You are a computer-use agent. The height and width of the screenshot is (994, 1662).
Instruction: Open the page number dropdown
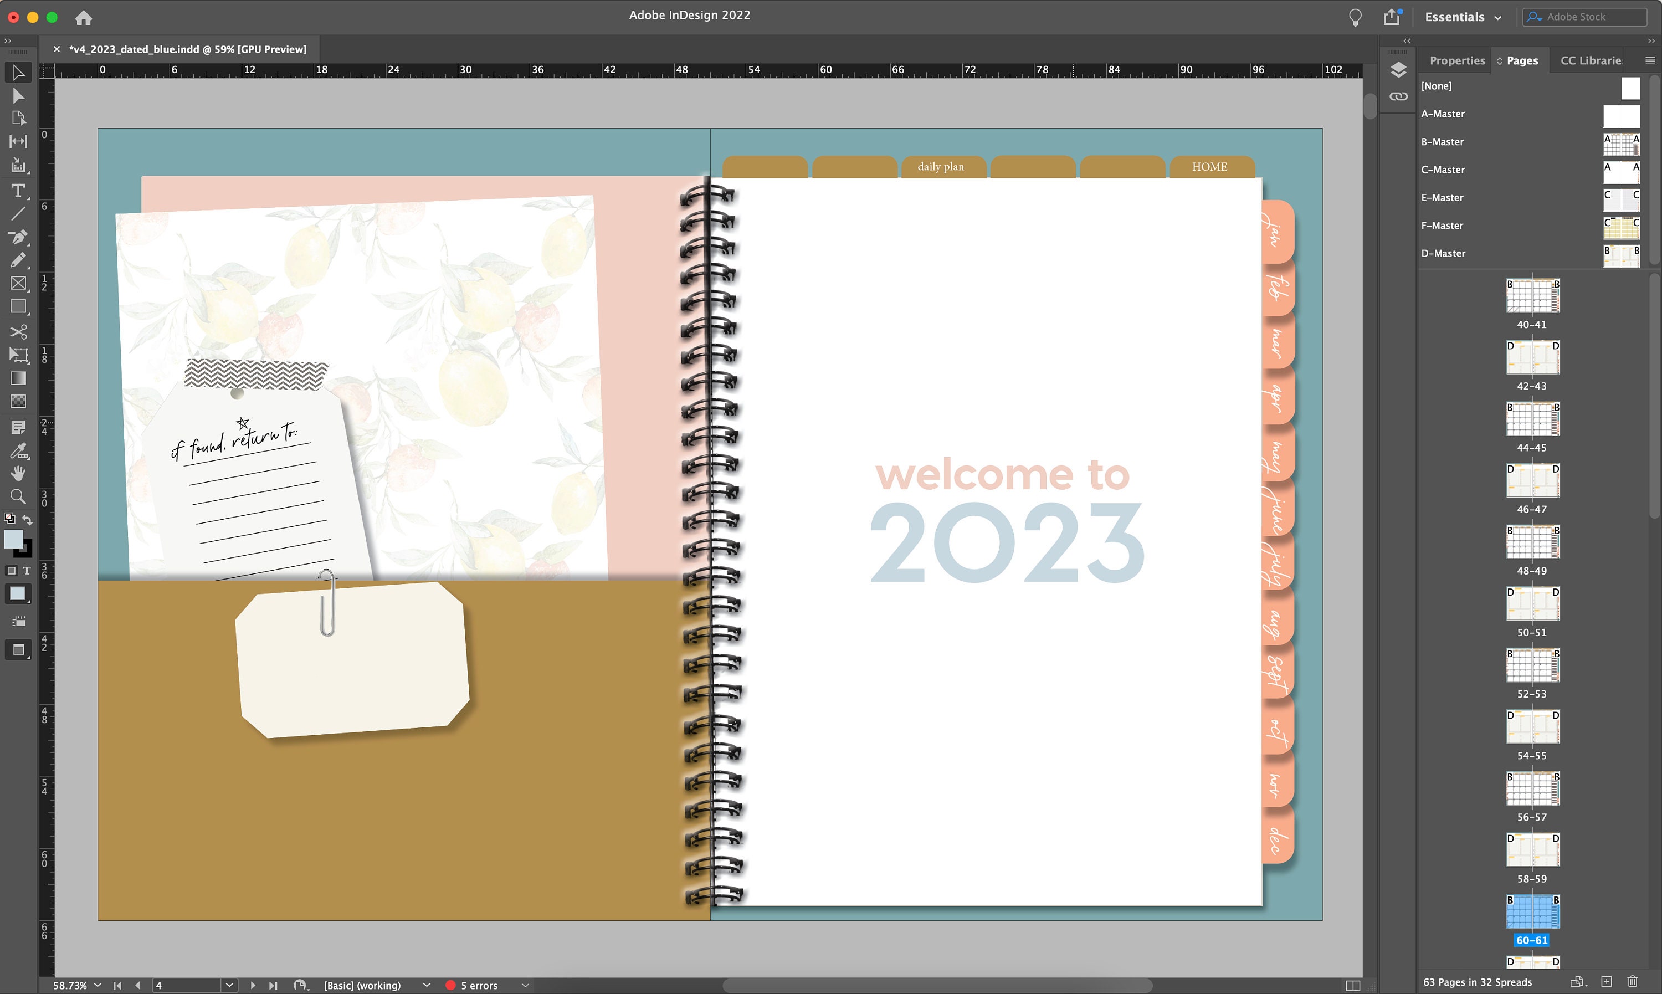[229, 985]
